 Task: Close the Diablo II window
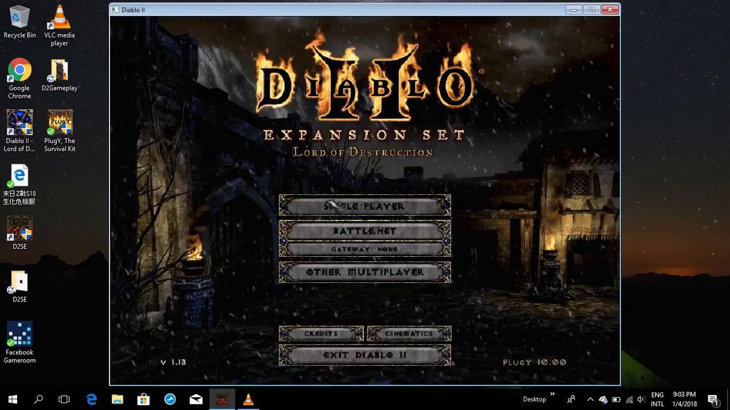(x=610, y=9)
